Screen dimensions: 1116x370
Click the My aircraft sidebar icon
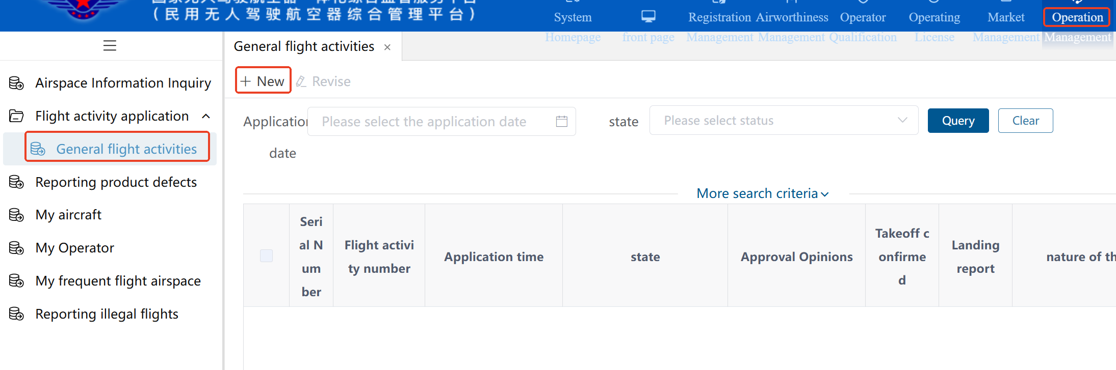tap(16, 215)
